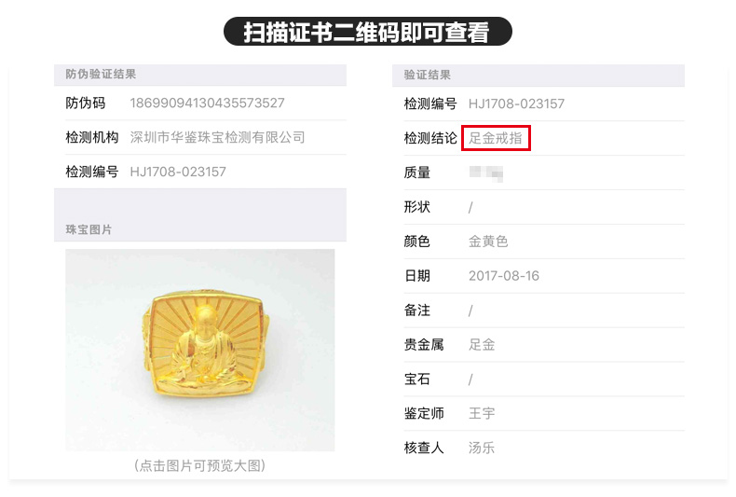The image size is (736, 497).
Task: Click the 点击图片可预览大图 preview hint
Action: (x=200, y=465)
